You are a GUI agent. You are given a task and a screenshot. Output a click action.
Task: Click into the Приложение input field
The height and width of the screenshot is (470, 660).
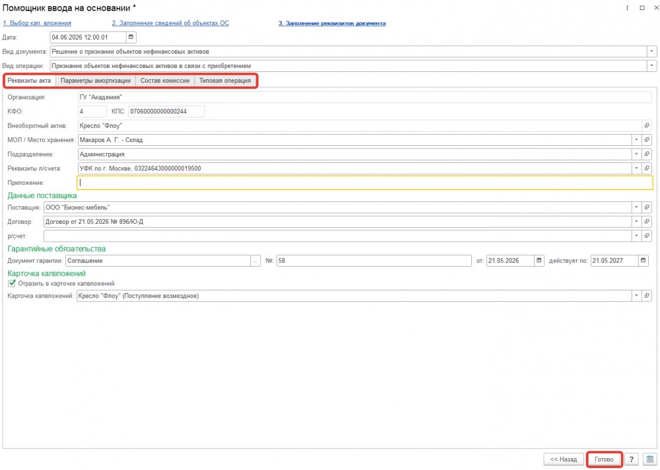[364, 182]
